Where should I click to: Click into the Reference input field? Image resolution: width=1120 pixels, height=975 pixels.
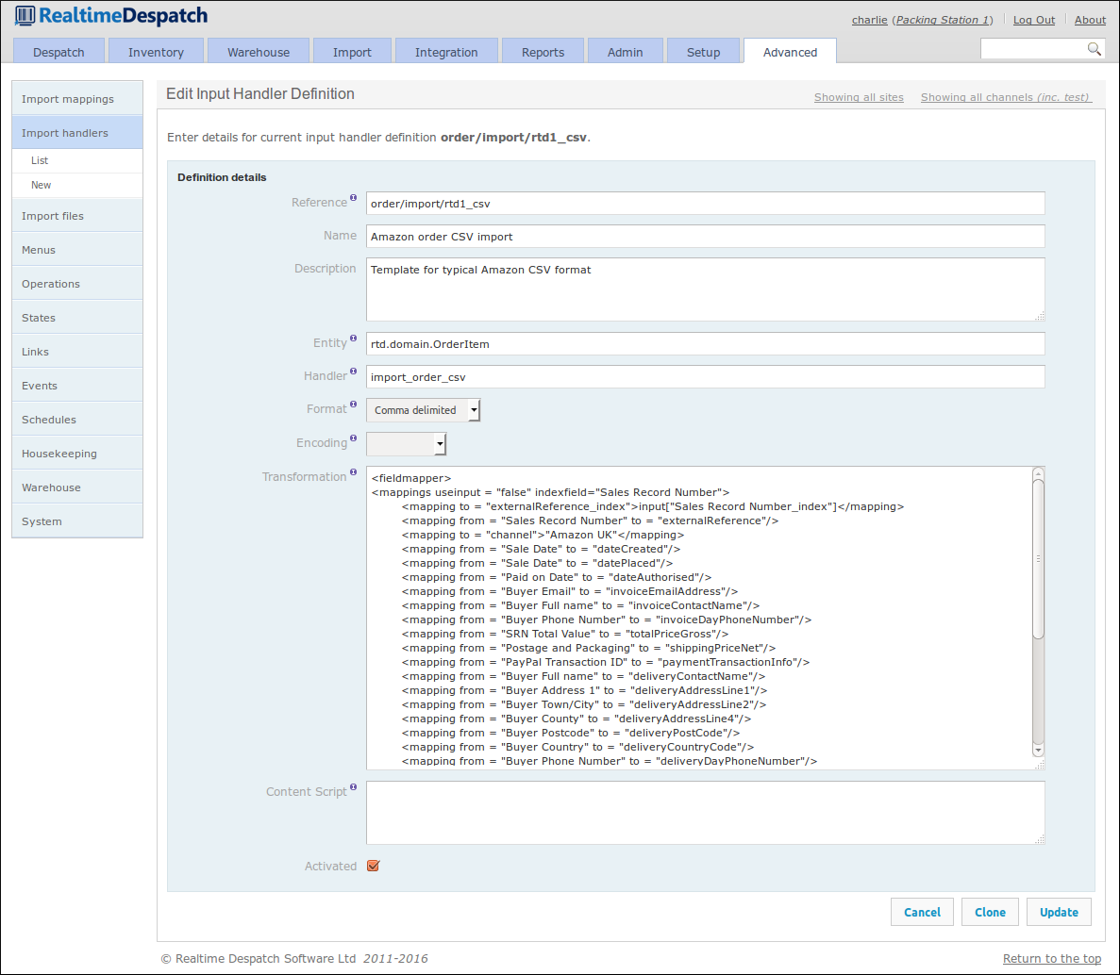705,204
